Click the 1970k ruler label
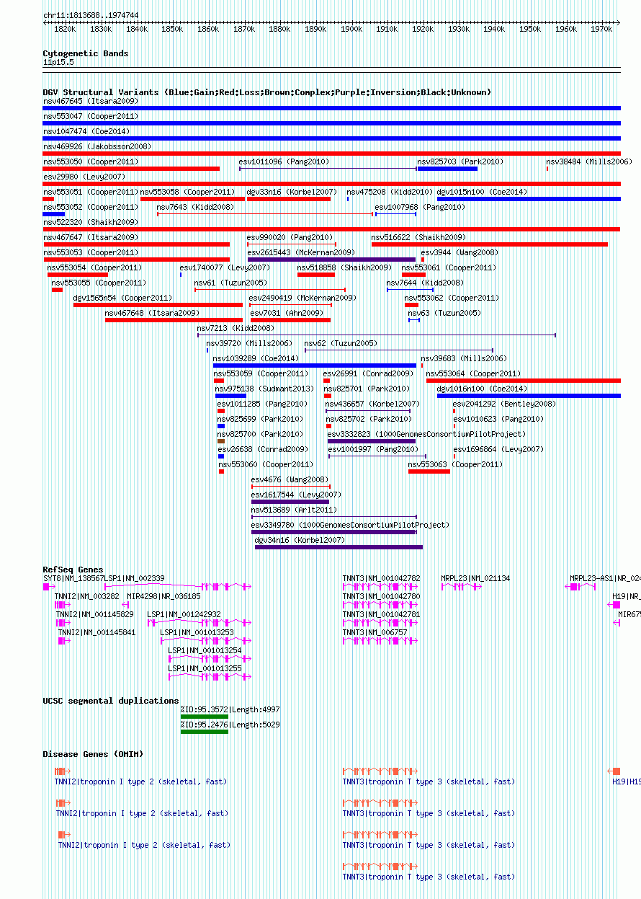Screen dimensions: 641x899 pyautogui.click(x=601, y=29)
